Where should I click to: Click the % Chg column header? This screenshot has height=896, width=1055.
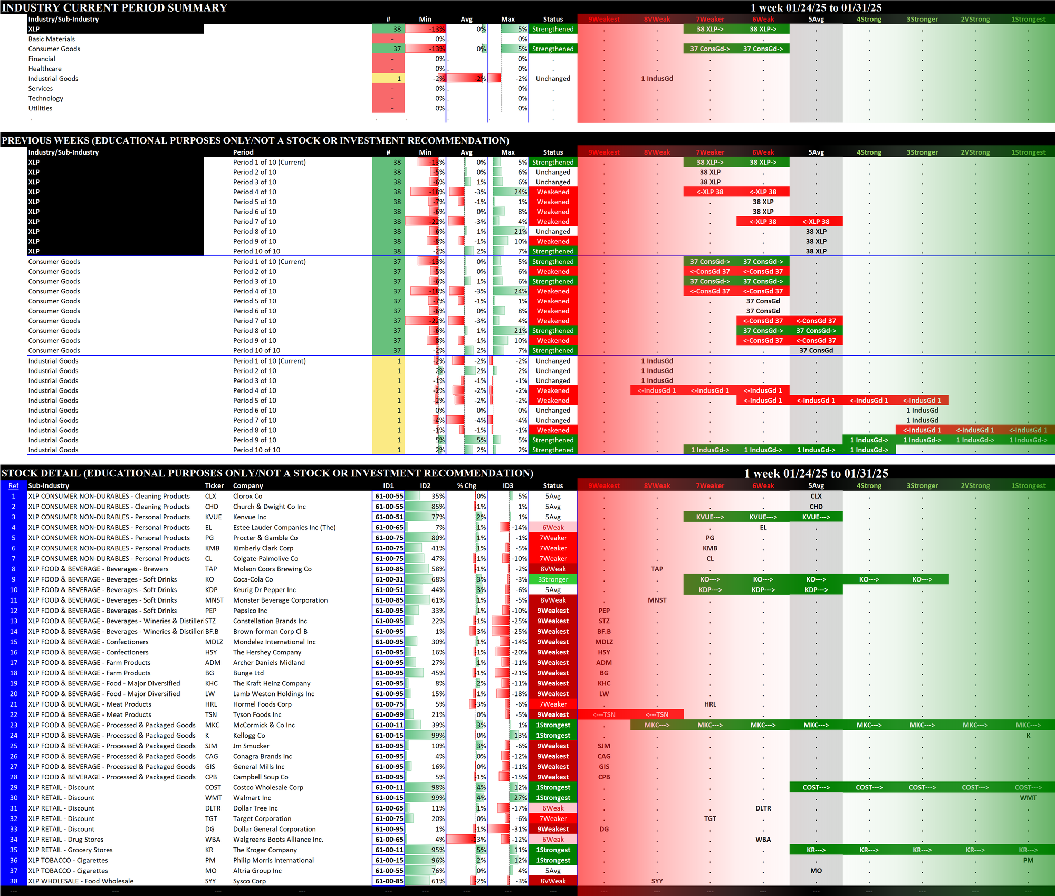[x=466, y=485]
